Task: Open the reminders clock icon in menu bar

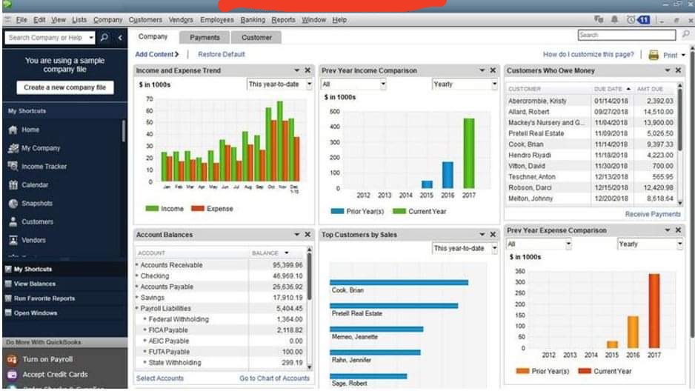Action: 631,19
